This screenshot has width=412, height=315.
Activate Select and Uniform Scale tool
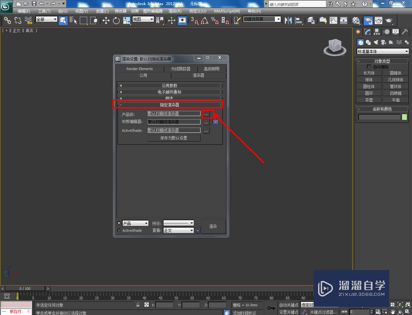(126, 21)
